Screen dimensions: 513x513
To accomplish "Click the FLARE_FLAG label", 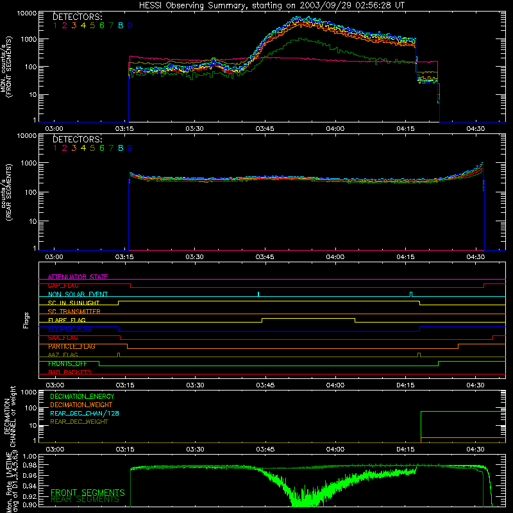I will (67, 320).
